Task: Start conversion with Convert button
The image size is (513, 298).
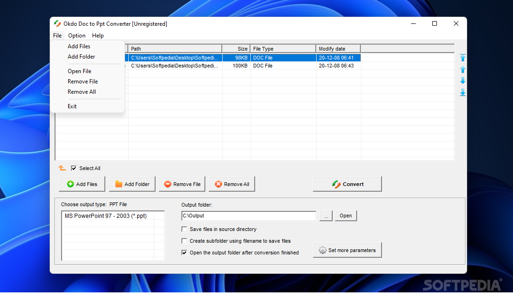Action: pyautogui.click(x=348, y=184)
